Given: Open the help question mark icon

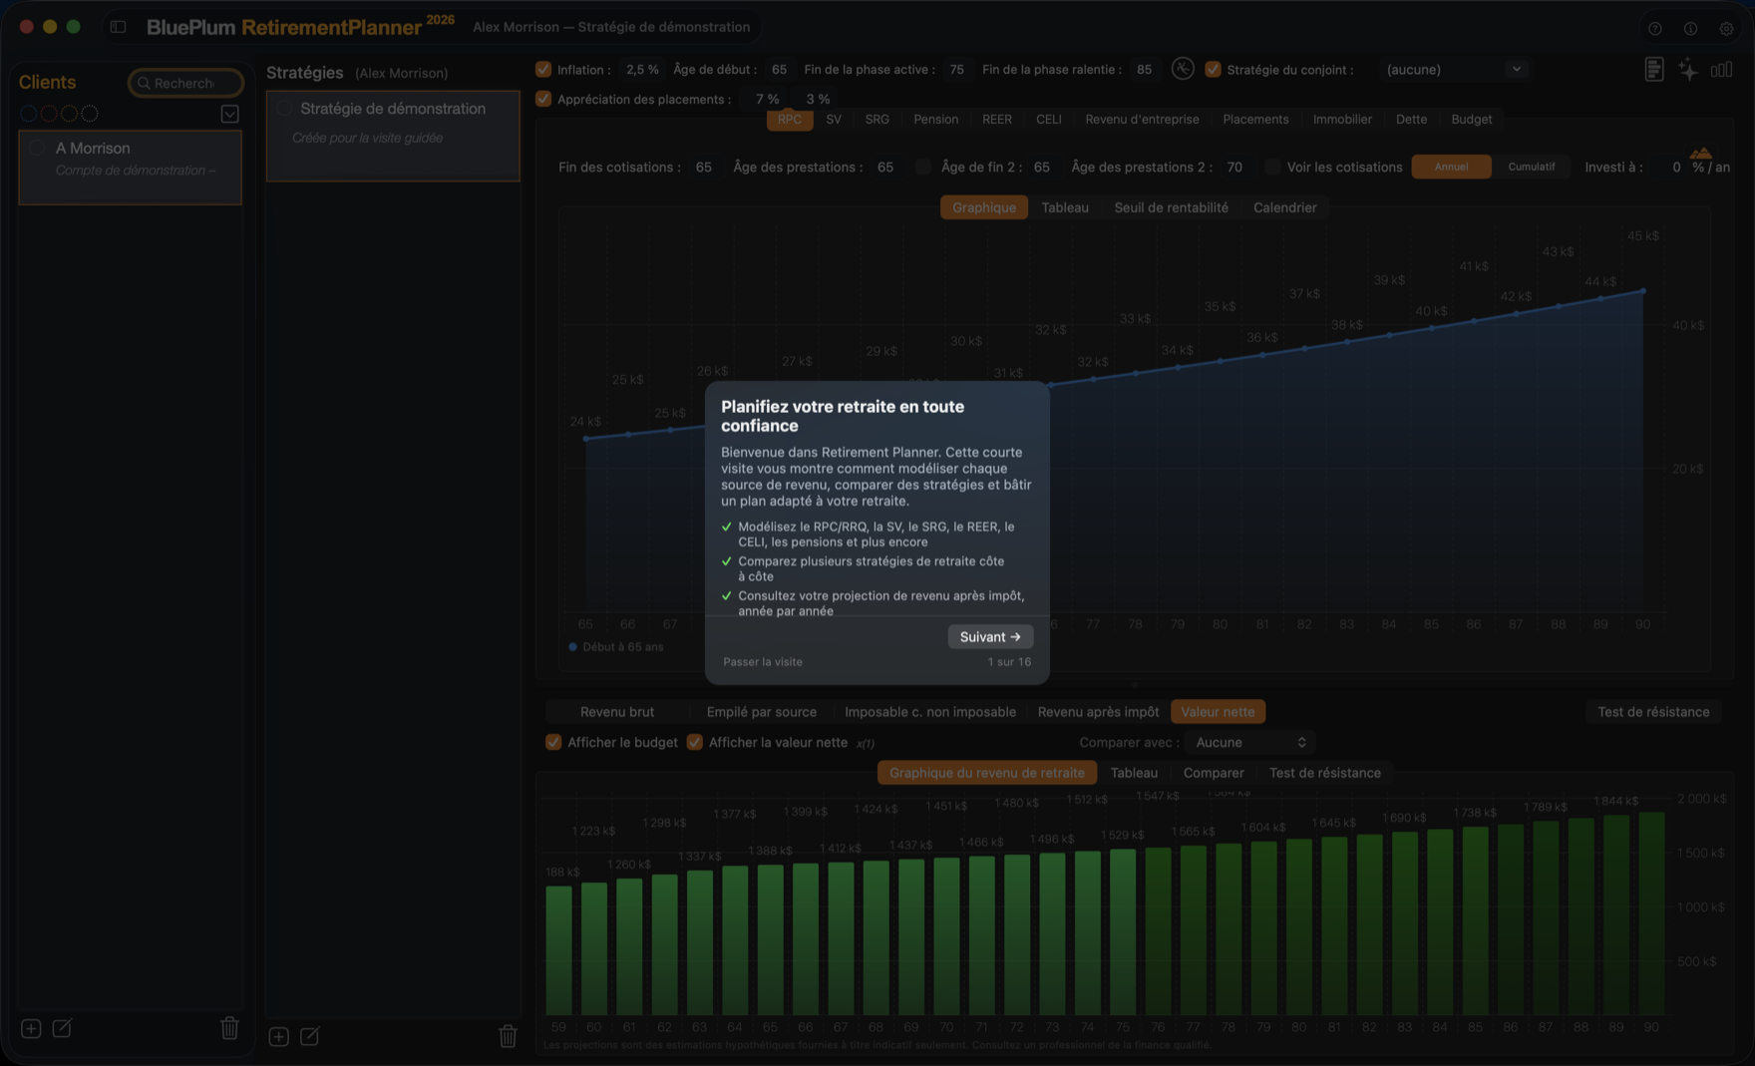Looking at the screenshot, I should 1655,29.
